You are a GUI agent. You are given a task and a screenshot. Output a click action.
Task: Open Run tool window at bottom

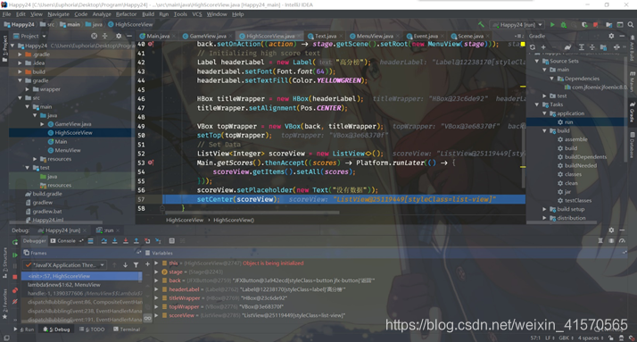point(24,329)
